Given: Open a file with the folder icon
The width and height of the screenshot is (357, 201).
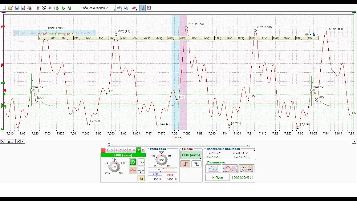Looking at the screenshot, I should [10, 8].
